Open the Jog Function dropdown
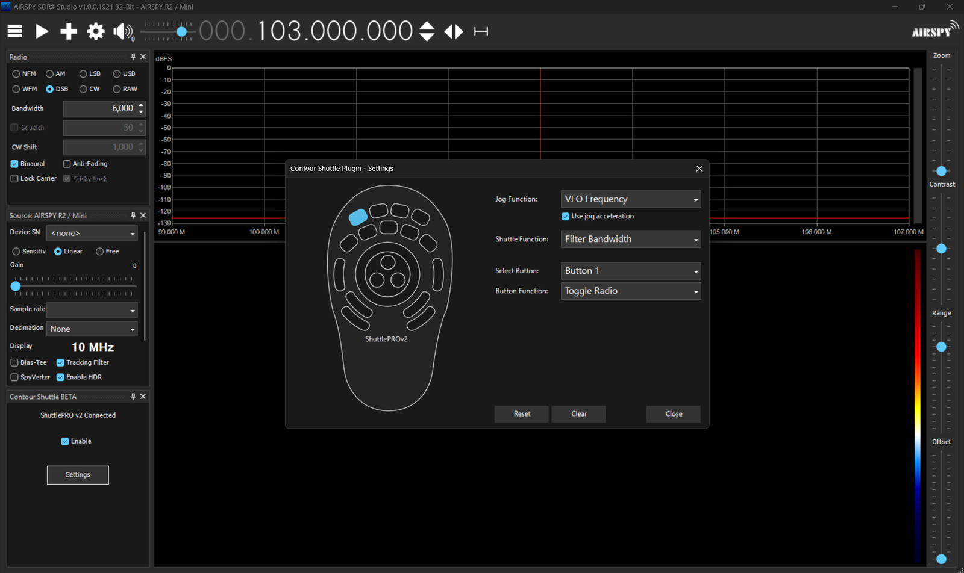This screenshot has height=573, width=964. pos(631,199)
